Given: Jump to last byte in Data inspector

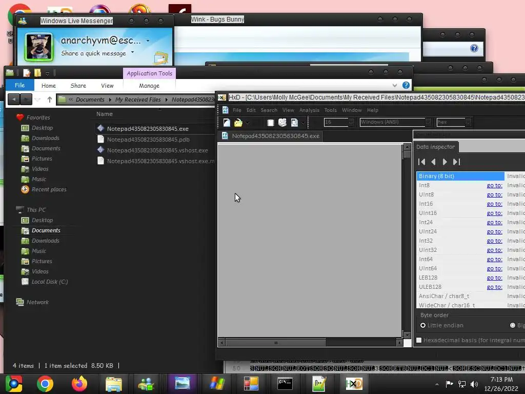Looking at the screenshot, I should pyautogui.click(x=456, y=162).
